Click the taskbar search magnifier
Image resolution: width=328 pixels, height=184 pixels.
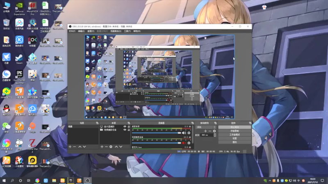(x=12, y=181)
